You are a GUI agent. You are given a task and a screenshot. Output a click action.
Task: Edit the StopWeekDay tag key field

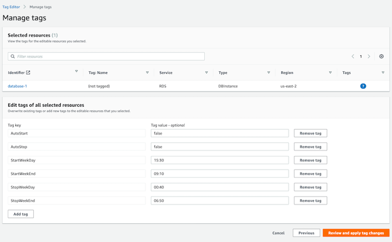[x=76, y=187]
